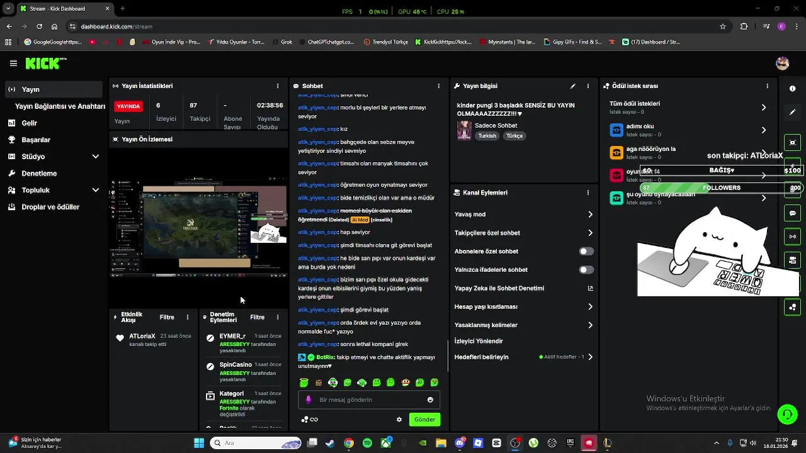Expand adımı oku reward arrow
Viewport: 806px width, 453px height.
(x=764, y=130)
